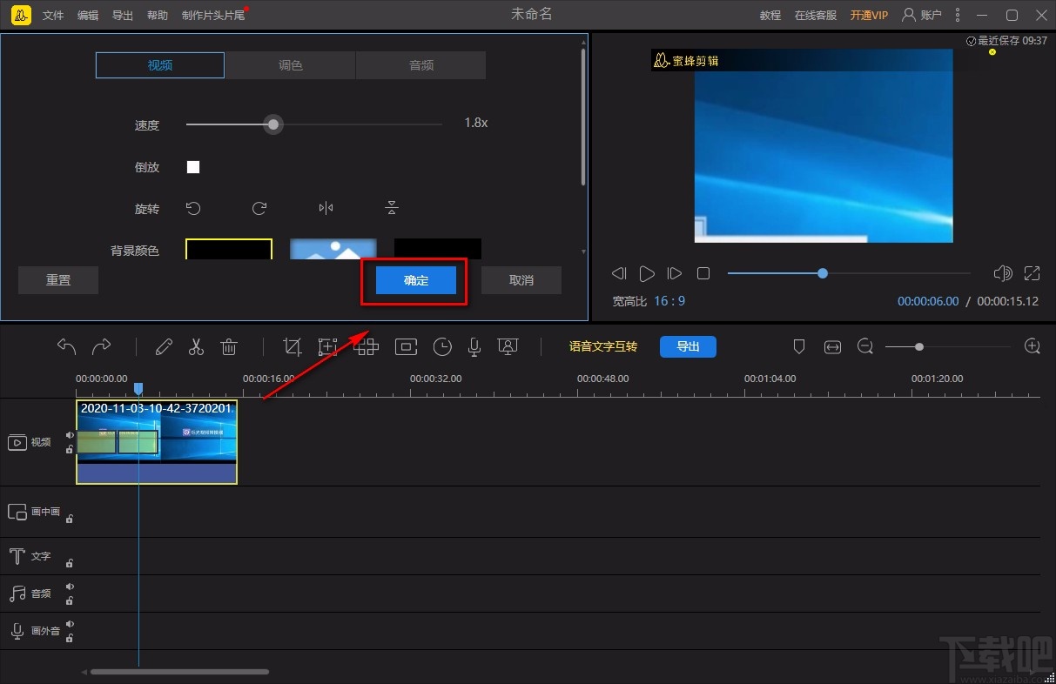This screenshot has height=684, width=1056.
Task: Rotate video counterclockwise
Action: tap(193, 208)
